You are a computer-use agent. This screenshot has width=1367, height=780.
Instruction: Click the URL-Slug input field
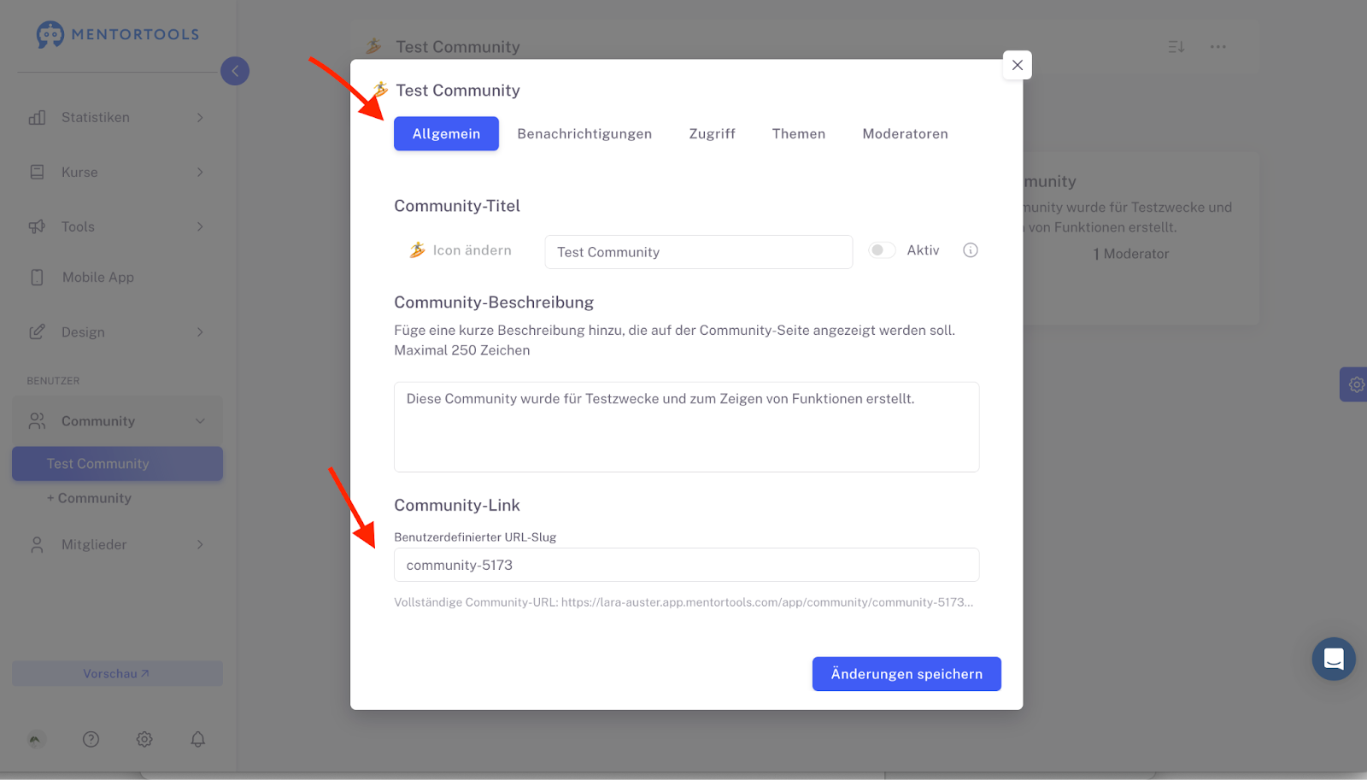click(686, 566)
